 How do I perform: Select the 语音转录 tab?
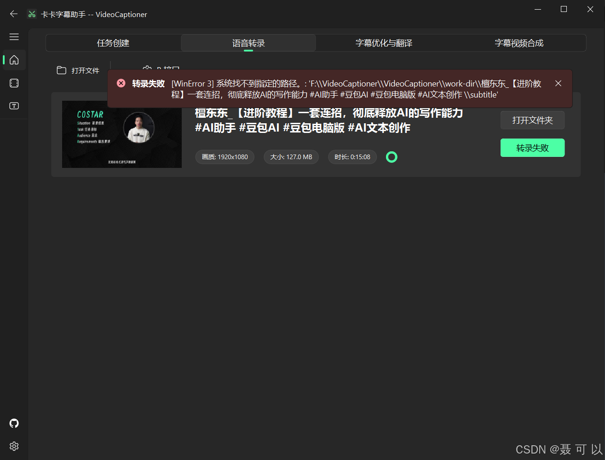point(248,43)
